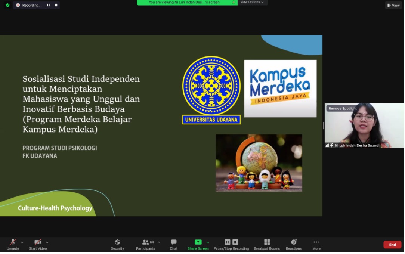Click the globe with dolls picture
Viewport: 405px width, 254px height.
259,163
